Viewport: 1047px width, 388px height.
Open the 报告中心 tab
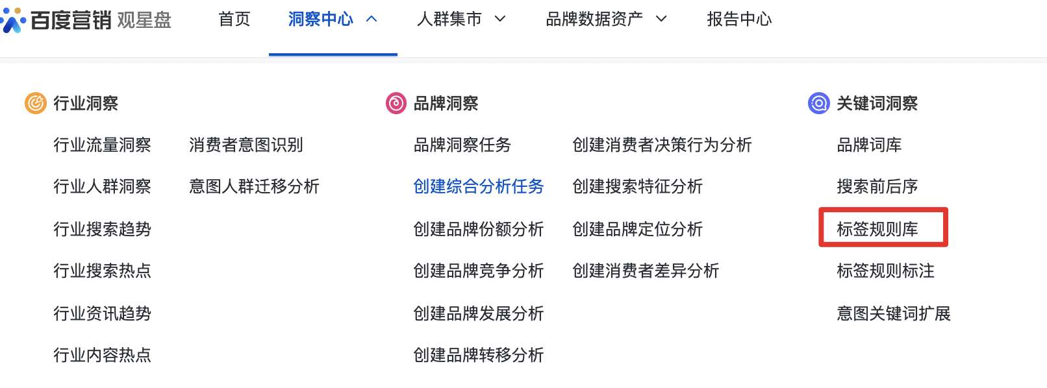tap(739, 19)
